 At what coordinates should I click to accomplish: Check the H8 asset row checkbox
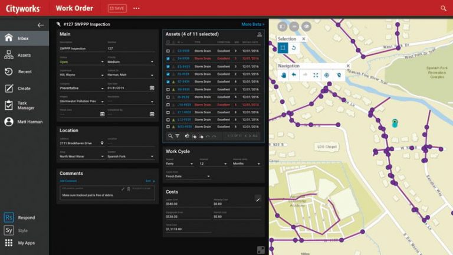tap(168, 90)
